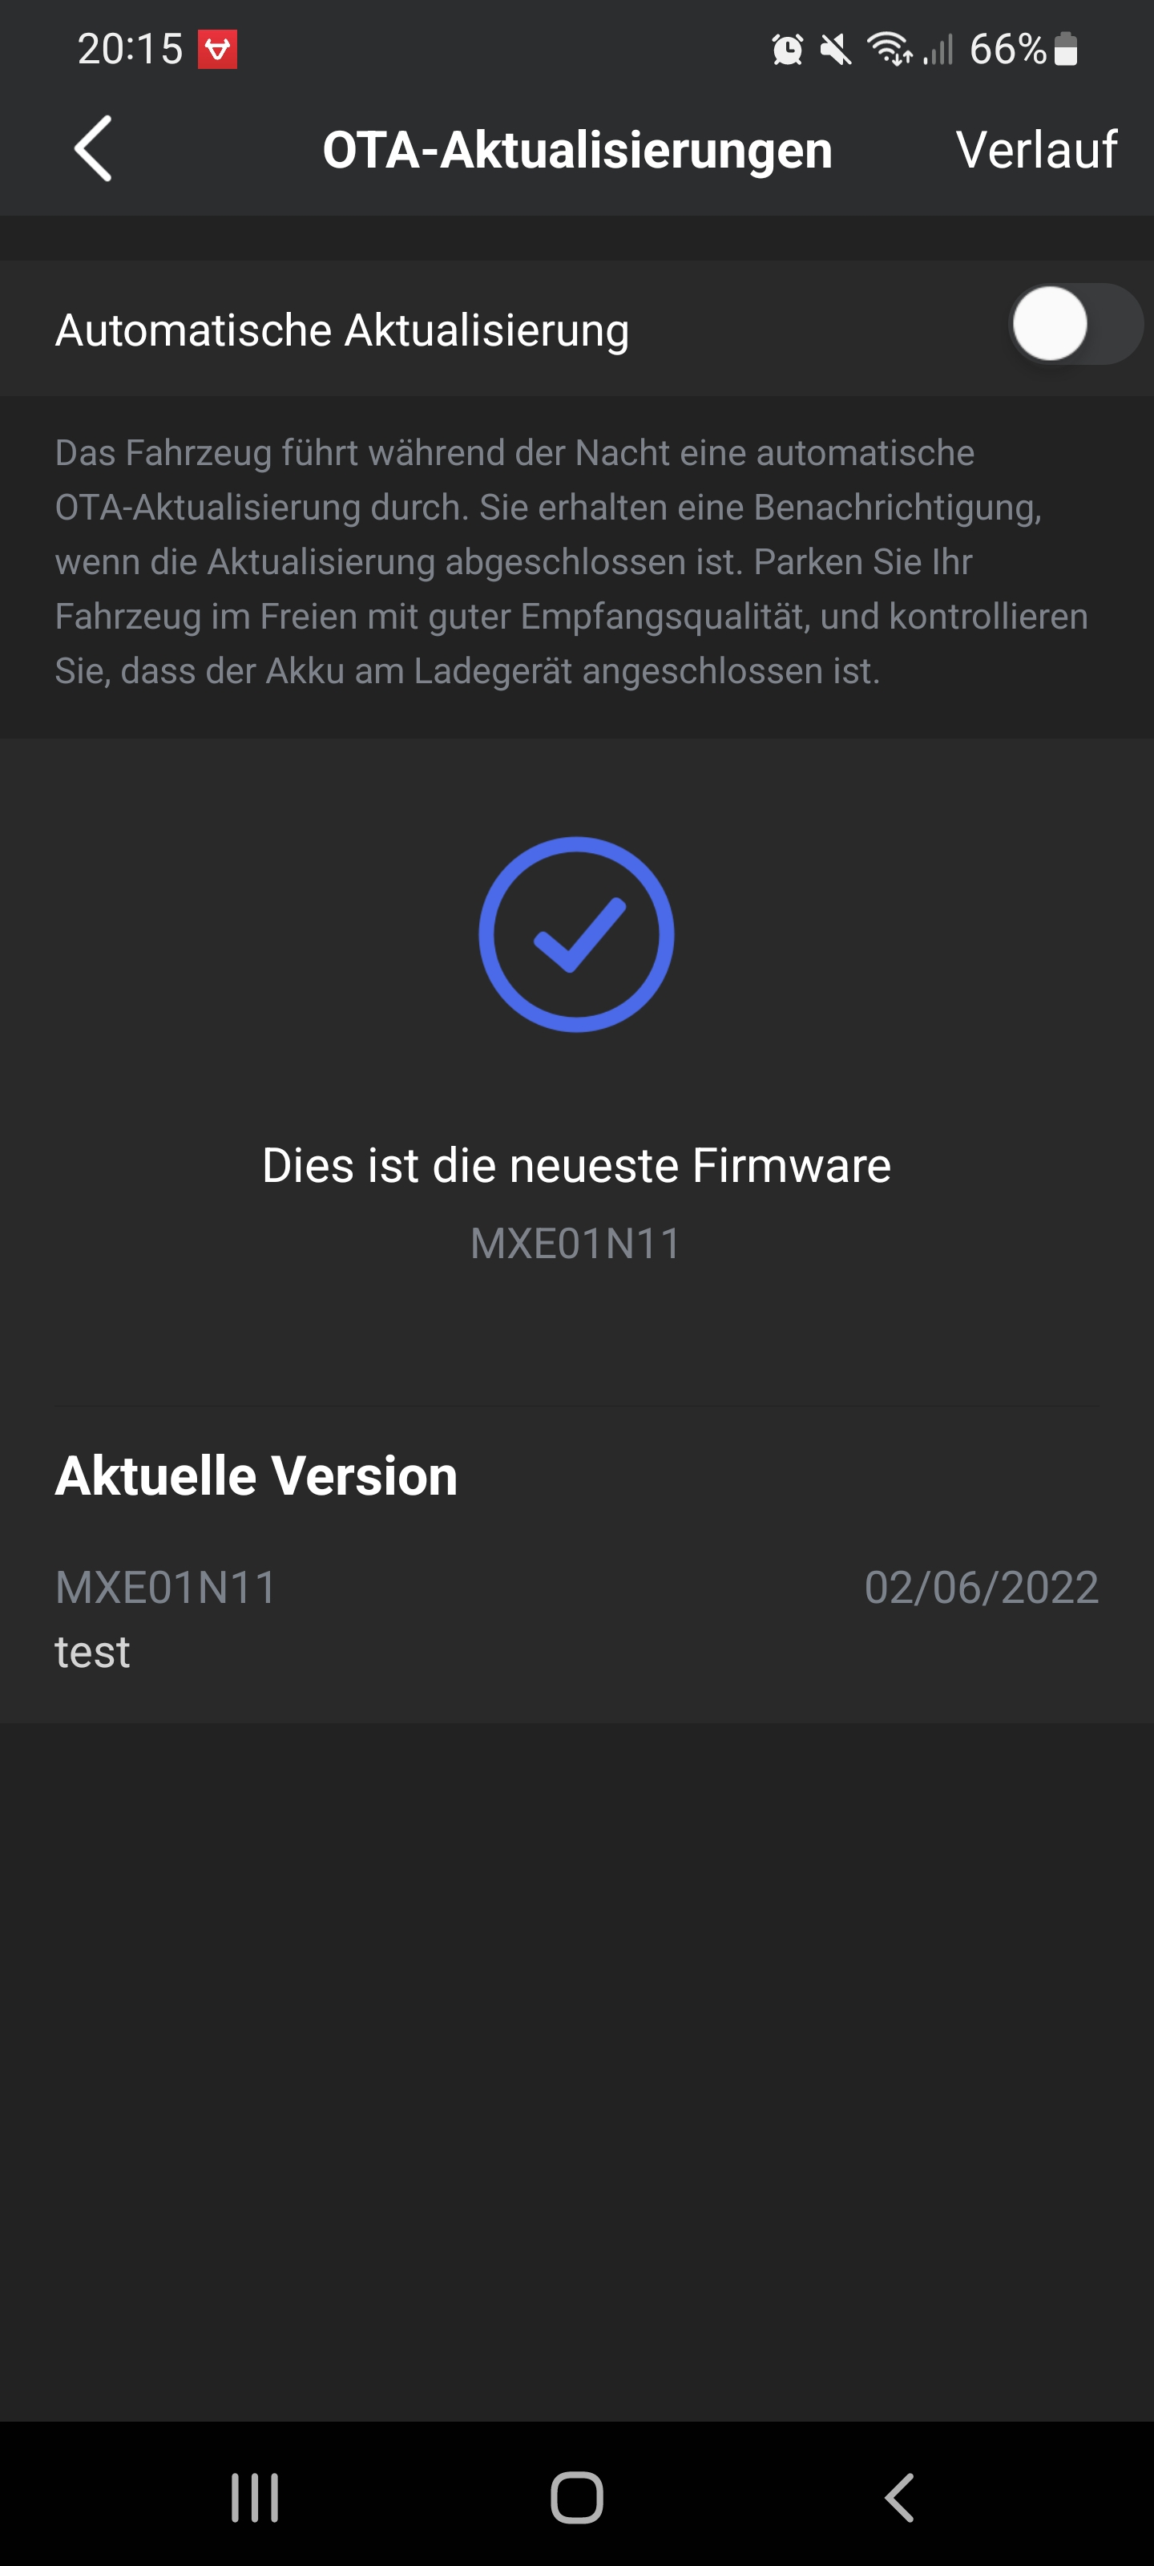Tap the alarm clock status icon
Screen dimensions: 1154x2566
[788, 49]
